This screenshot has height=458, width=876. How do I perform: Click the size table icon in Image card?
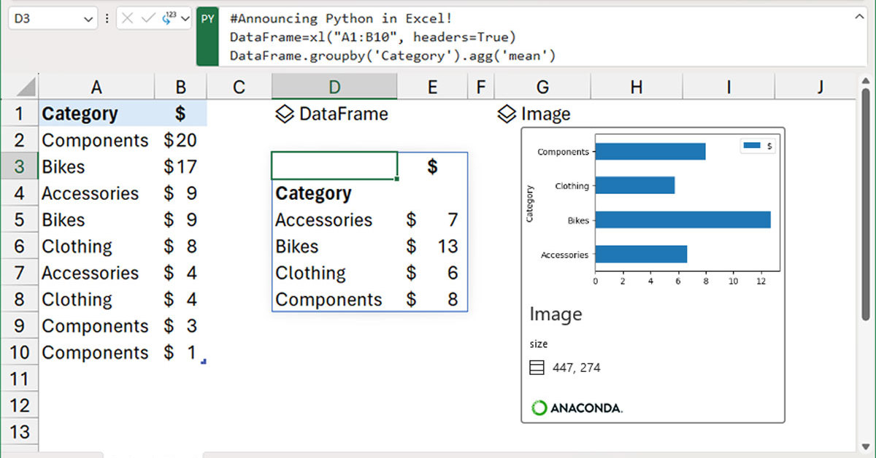(537, 368)
